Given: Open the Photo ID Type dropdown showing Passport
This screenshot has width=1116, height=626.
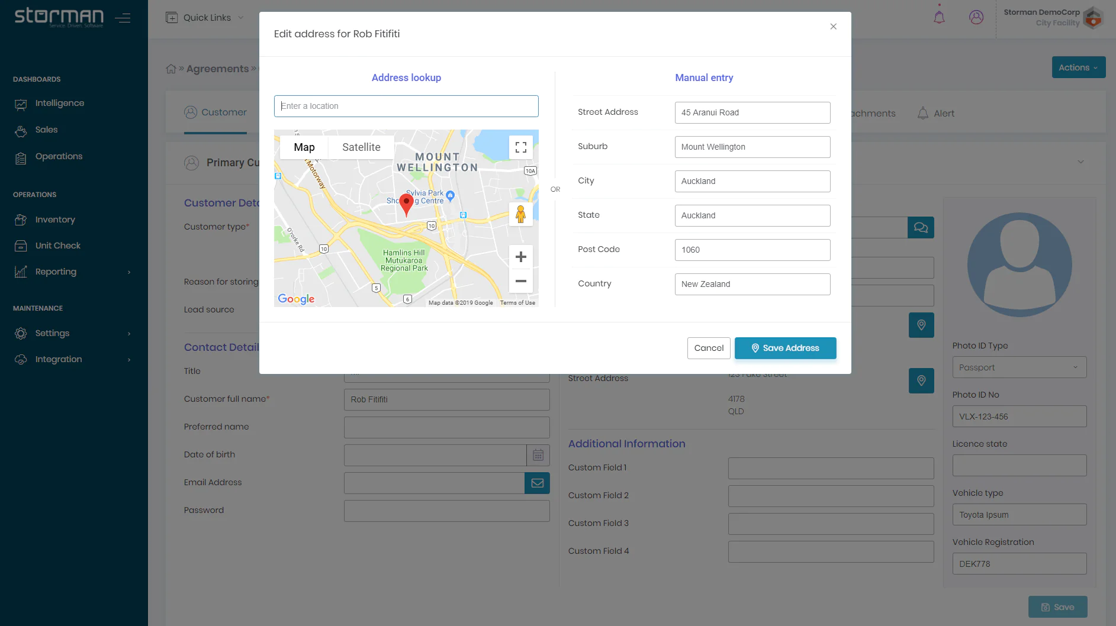Looking at the screenshot, I should click(1019, 367).
